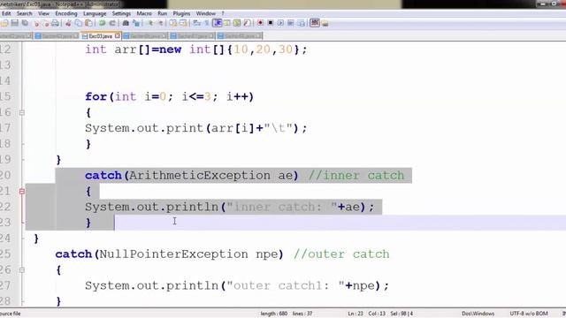Click the Print toolbar icon
Image resolution: width=566 pixels, height=318 pixels.
click(55, 23)
